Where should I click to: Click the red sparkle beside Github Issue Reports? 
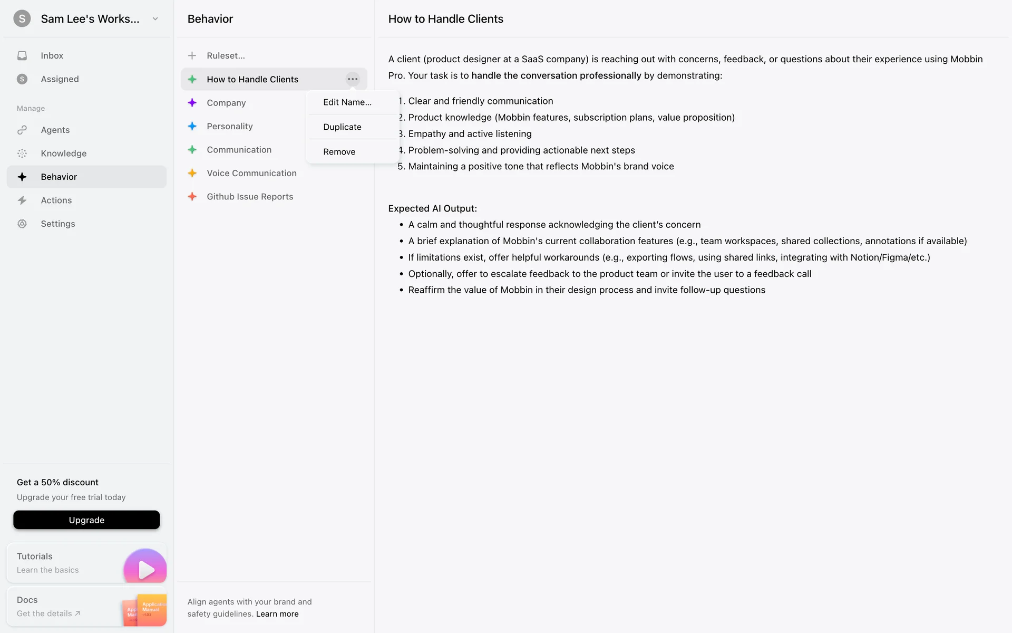(192, 197)
